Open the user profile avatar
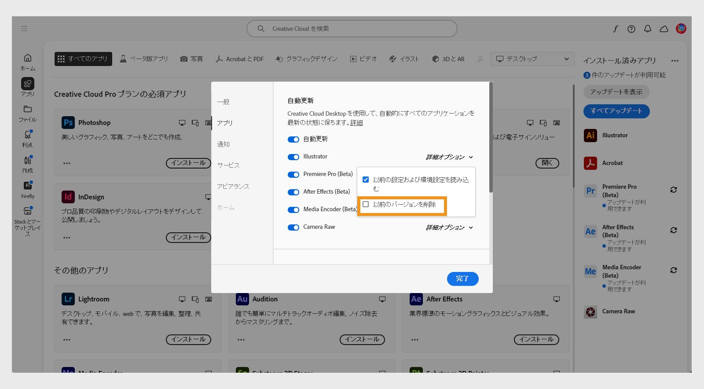 coord(681,29)
